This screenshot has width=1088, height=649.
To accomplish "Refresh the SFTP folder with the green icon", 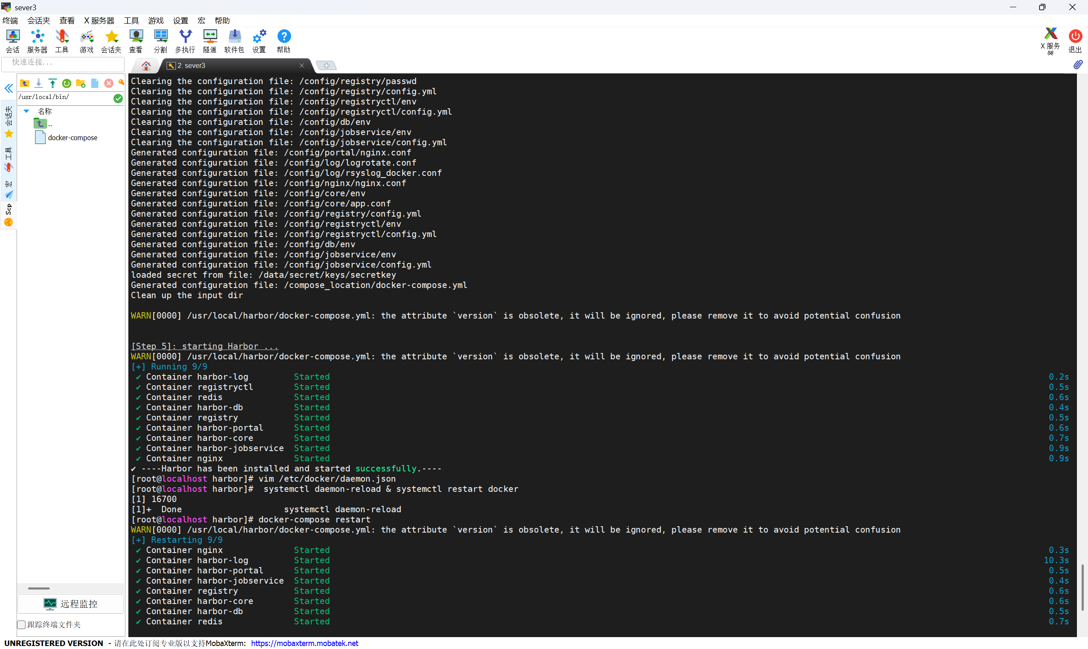I will tap(66, 83).
